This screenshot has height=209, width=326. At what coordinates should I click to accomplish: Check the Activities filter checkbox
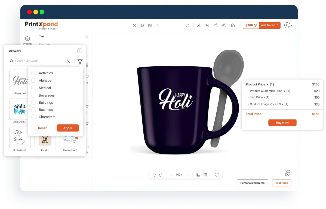click(34, 73)
